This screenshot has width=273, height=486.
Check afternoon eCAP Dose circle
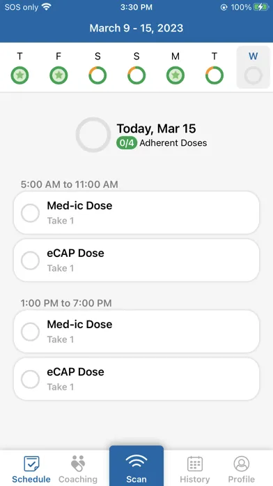pyautogui.click(x=31, y=379)
